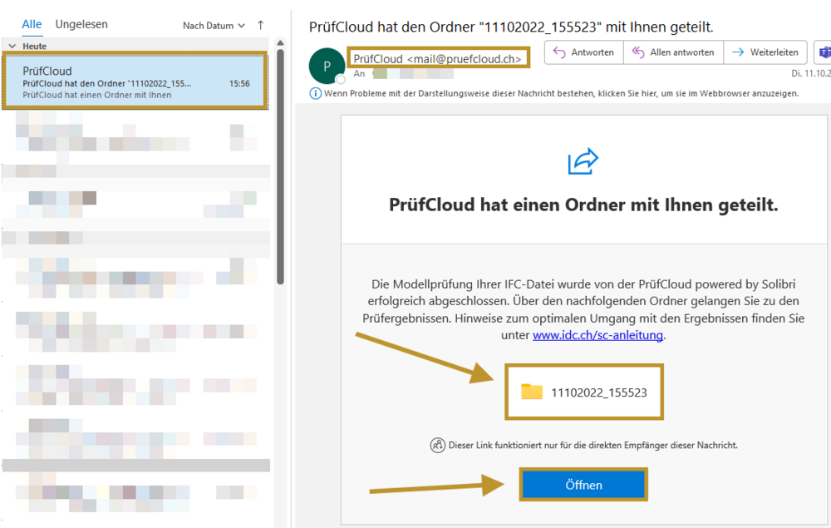Click the message list scrollbar thumb

click(x=280, y=166)
